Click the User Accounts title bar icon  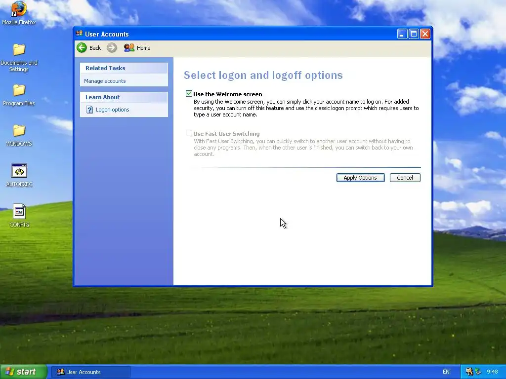79,34
